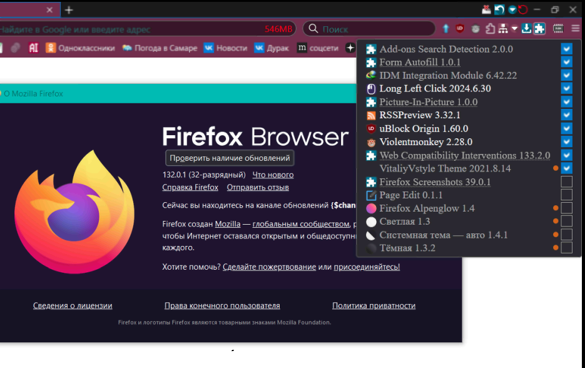Viewport: 585px width, 368px height.
Task: Open the Погода в Самаре bookmark
Action: 160,48
